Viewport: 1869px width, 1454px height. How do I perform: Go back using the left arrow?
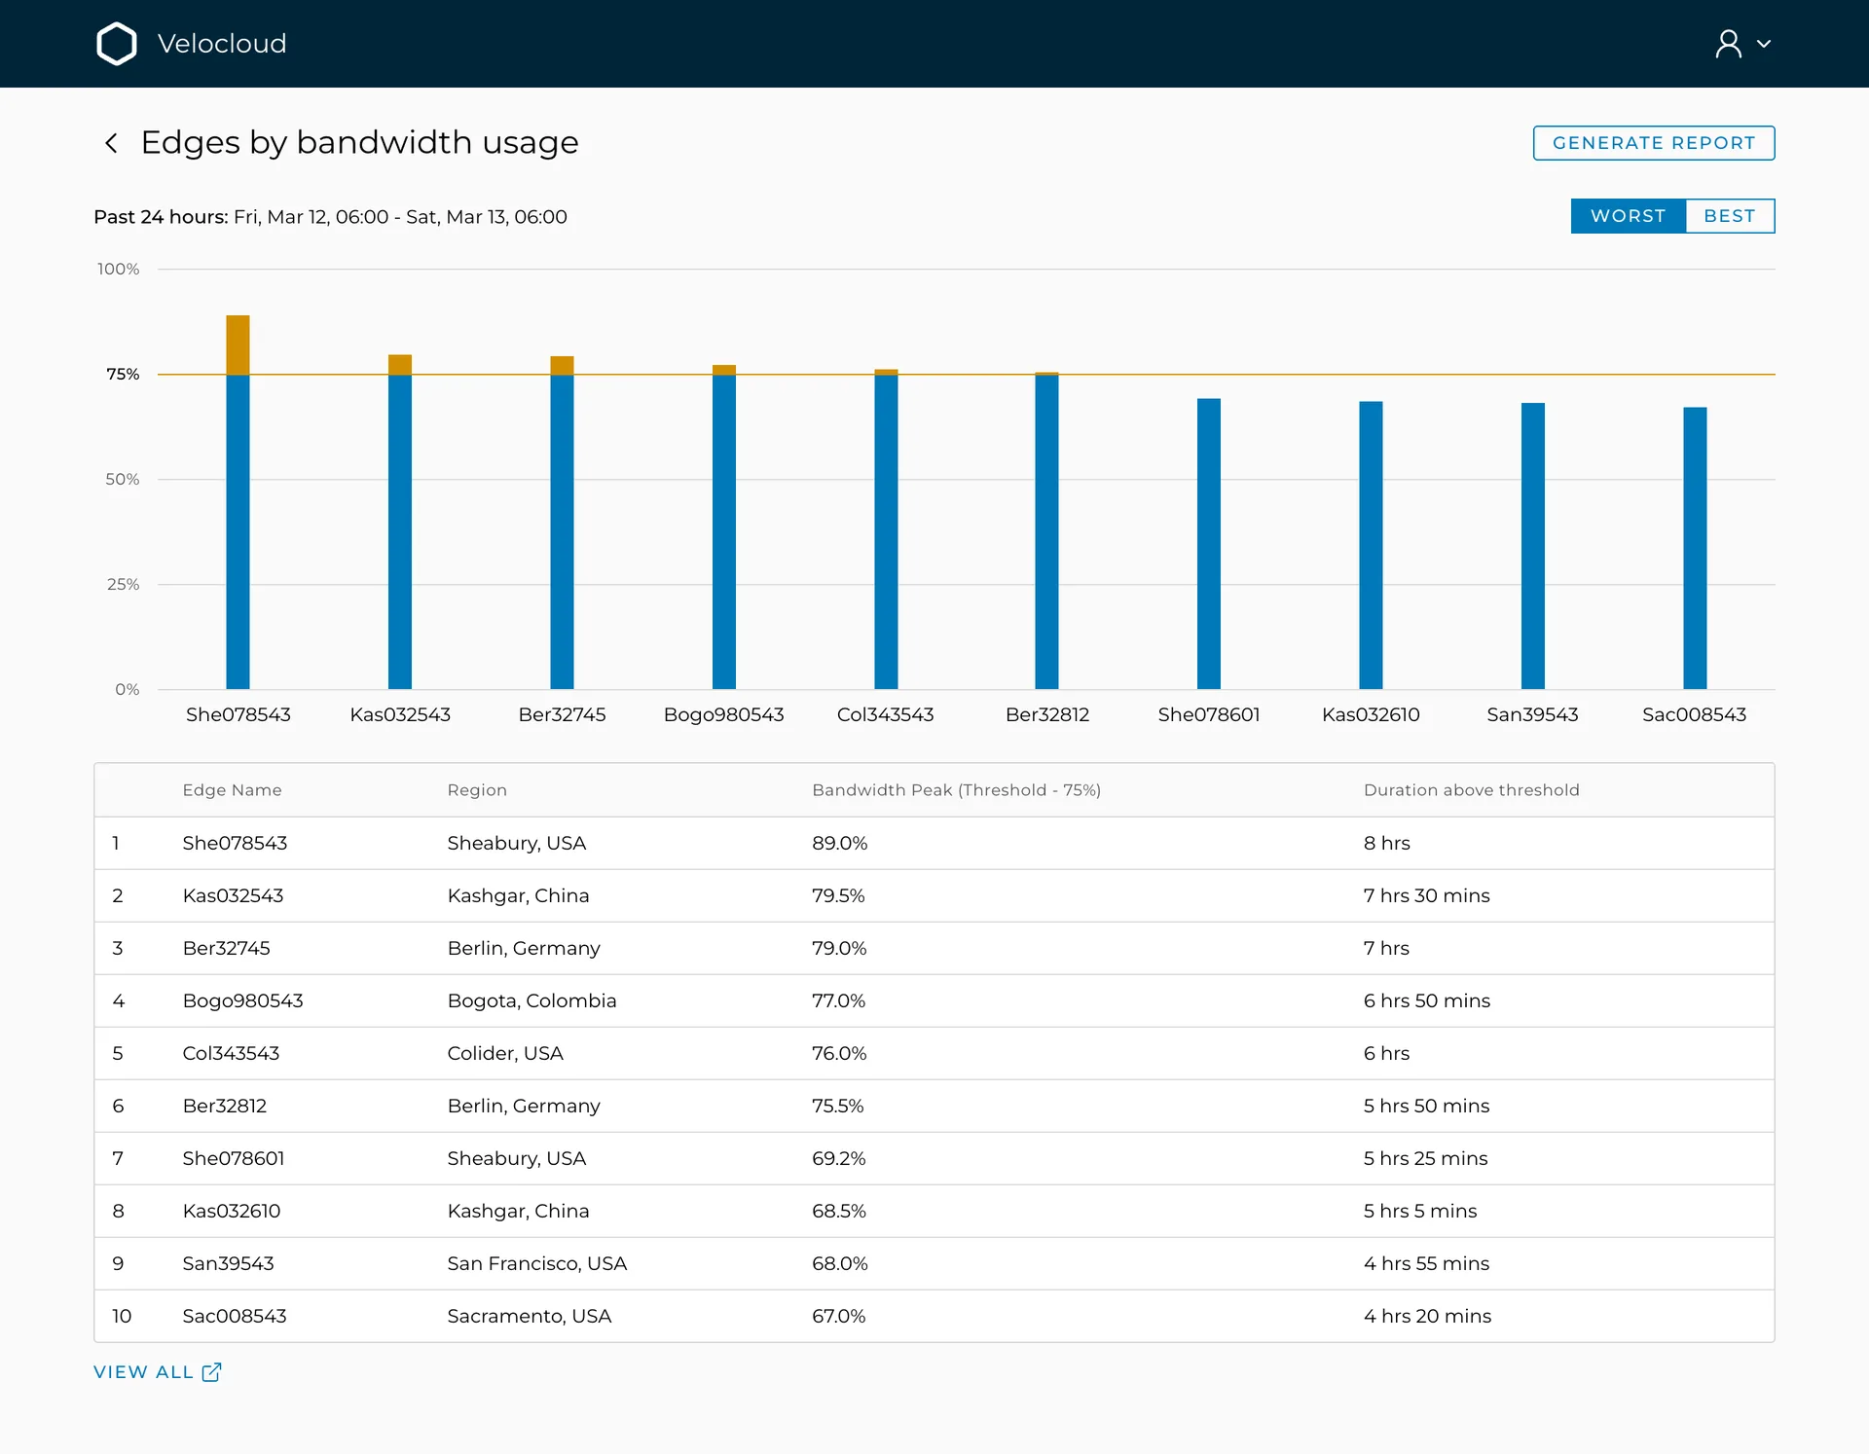(x=111, y=143)
